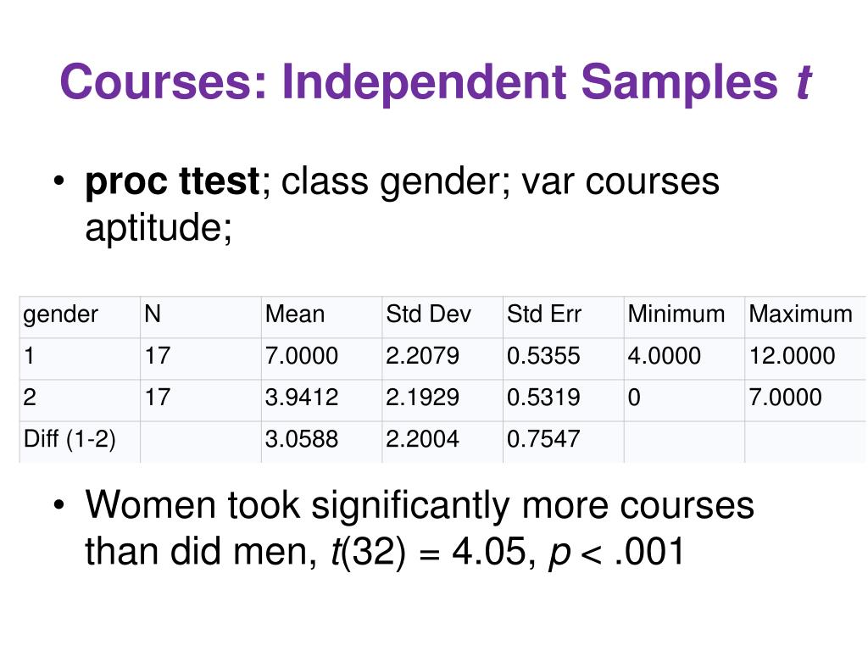The width and height of the screenshot is (868, 651).
Task: Click the slide title 'Courses: Independent Samples t'
Action: click(x=435, y=82)
